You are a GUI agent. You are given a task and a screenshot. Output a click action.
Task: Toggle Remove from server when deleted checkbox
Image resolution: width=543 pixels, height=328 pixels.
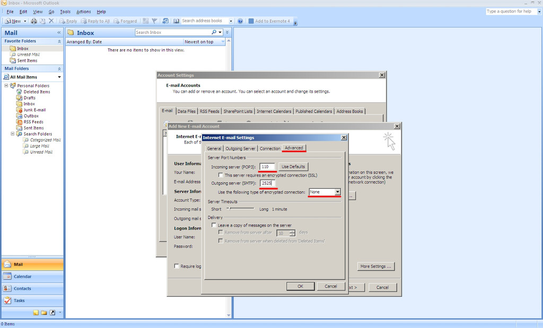(220, 241)
